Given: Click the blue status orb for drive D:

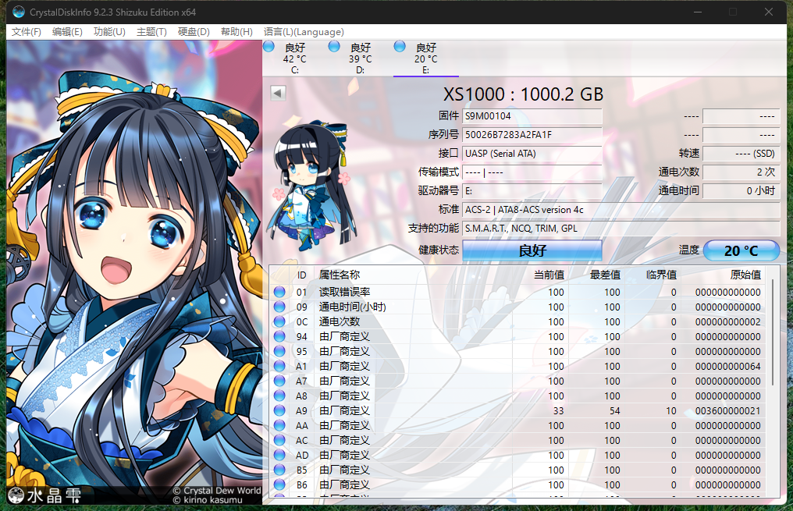Looking at the screenshot, I should (x=334, y=47).
